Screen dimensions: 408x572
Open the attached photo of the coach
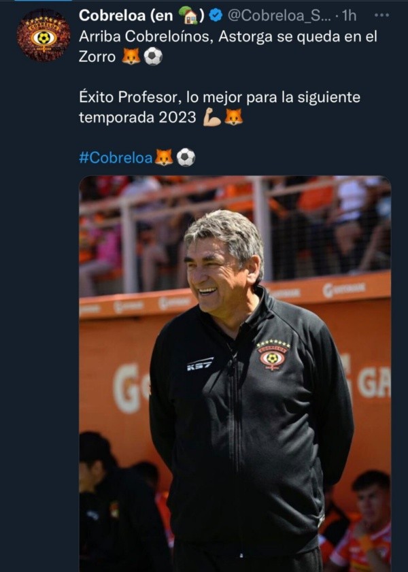click(235, 373)
